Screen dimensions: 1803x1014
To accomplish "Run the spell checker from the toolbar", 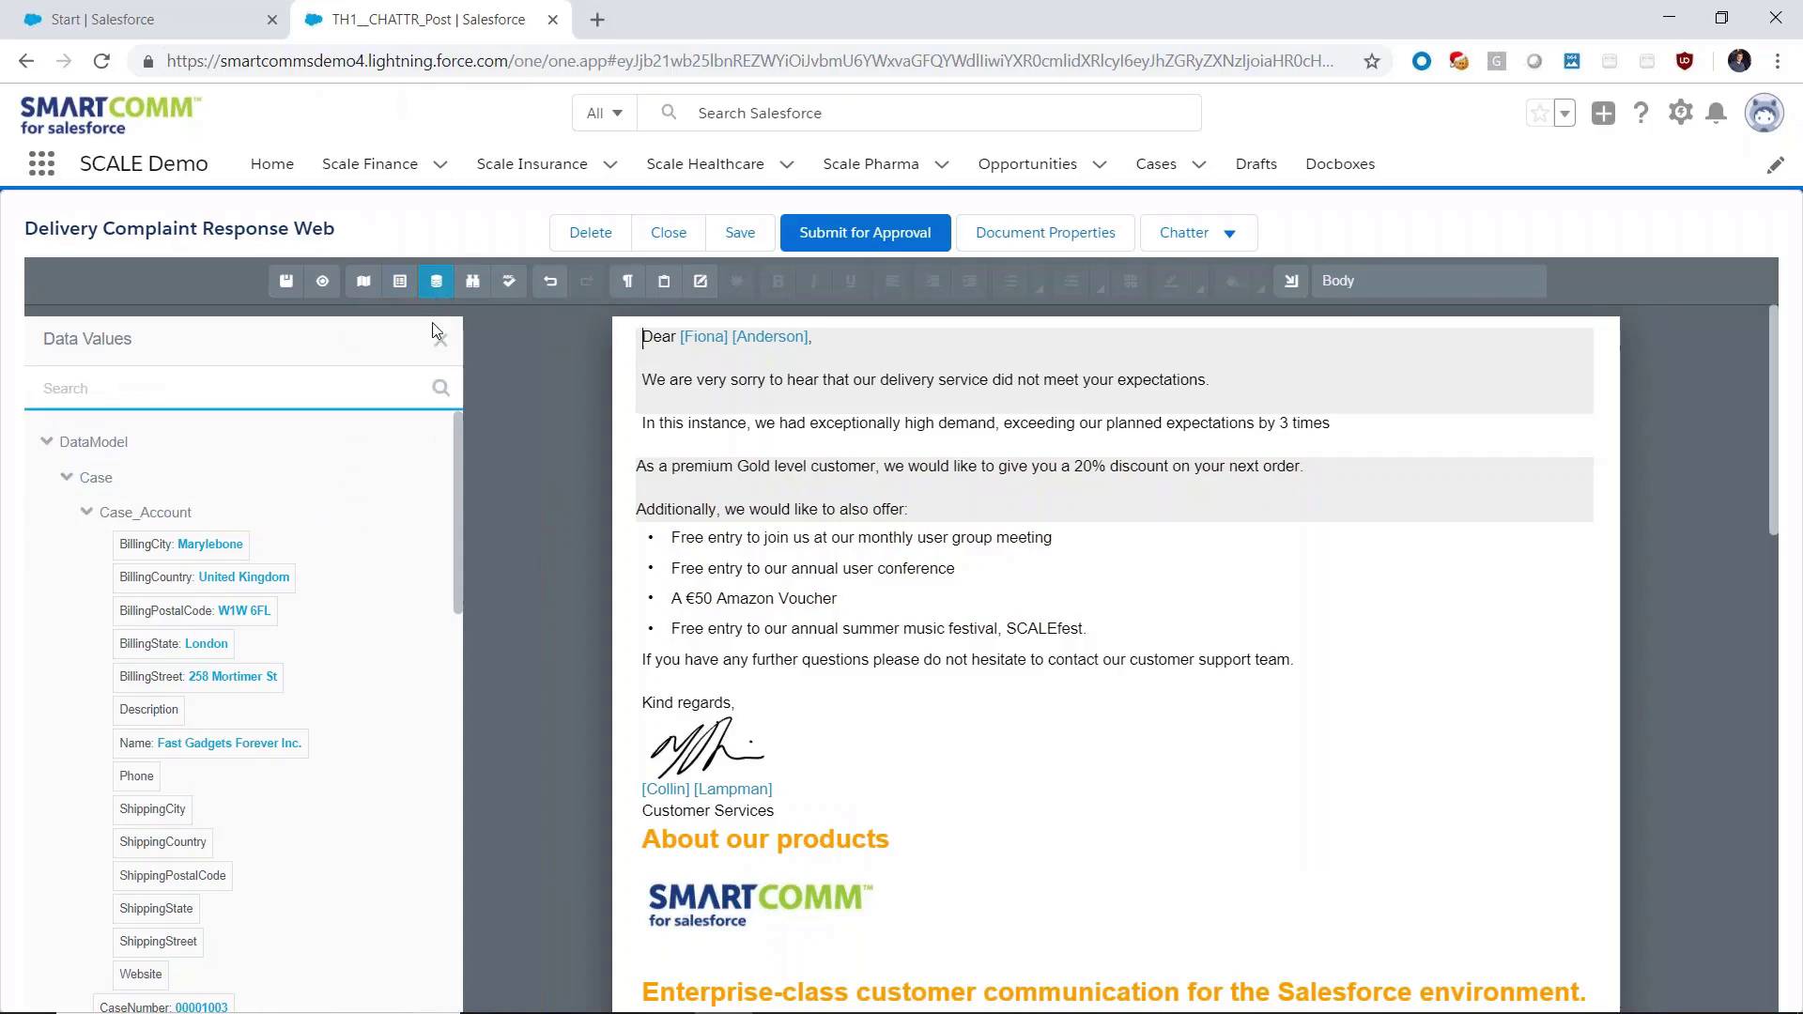I will (509, 280).
